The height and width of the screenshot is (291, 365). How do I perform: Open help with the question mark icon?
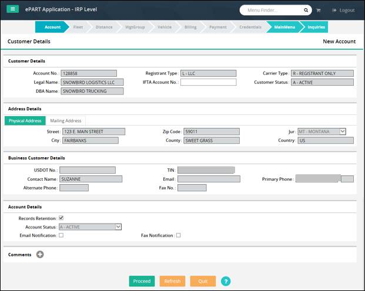point(226,281)
